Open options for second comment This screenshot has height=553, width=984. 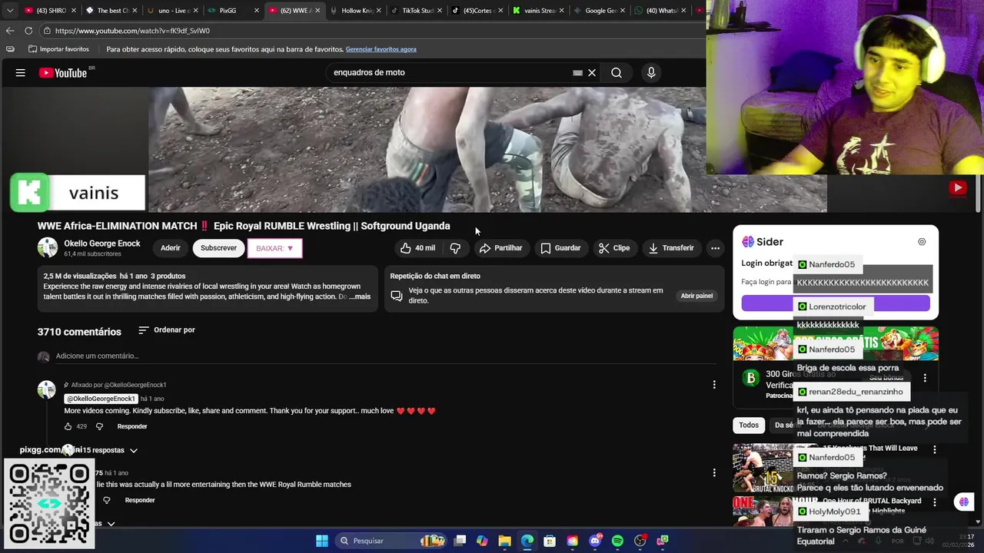(x=714, y=472)
